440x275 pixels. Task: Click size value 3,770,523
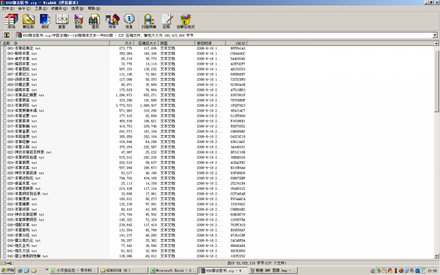[x=124, y=106]
